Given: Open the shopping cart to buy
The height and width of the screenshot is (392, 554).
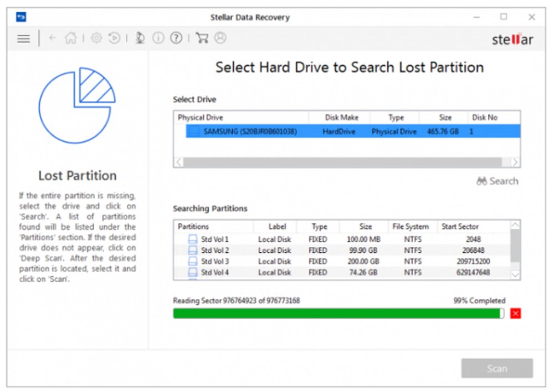Looking at the screenshot, I should click(x=202, y=38).
